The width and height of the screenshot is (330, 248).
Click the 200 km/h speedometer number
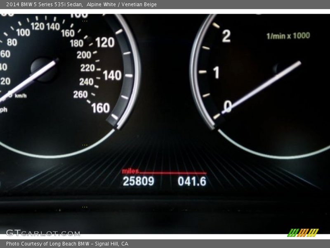coord(84,55)
